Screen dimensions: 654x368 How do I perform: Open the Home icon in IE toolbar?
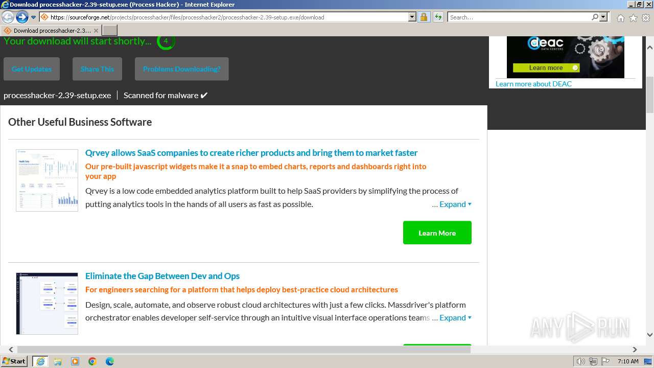(x=620, y=18)
